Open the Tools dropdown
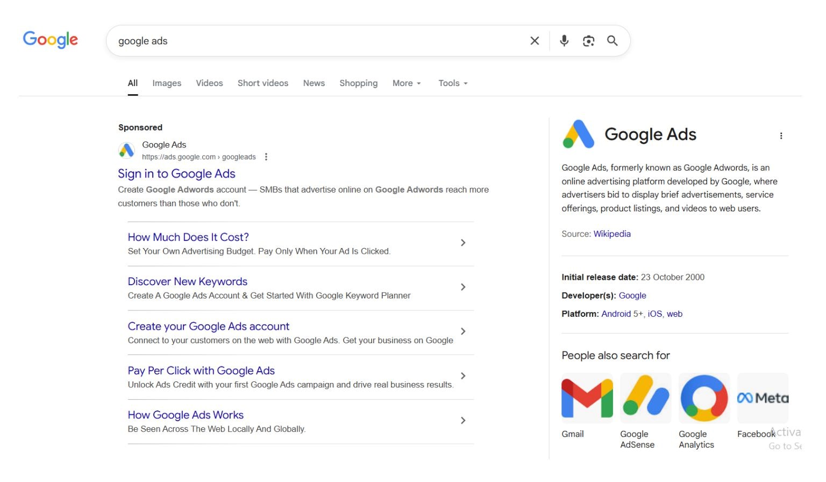 452,83
